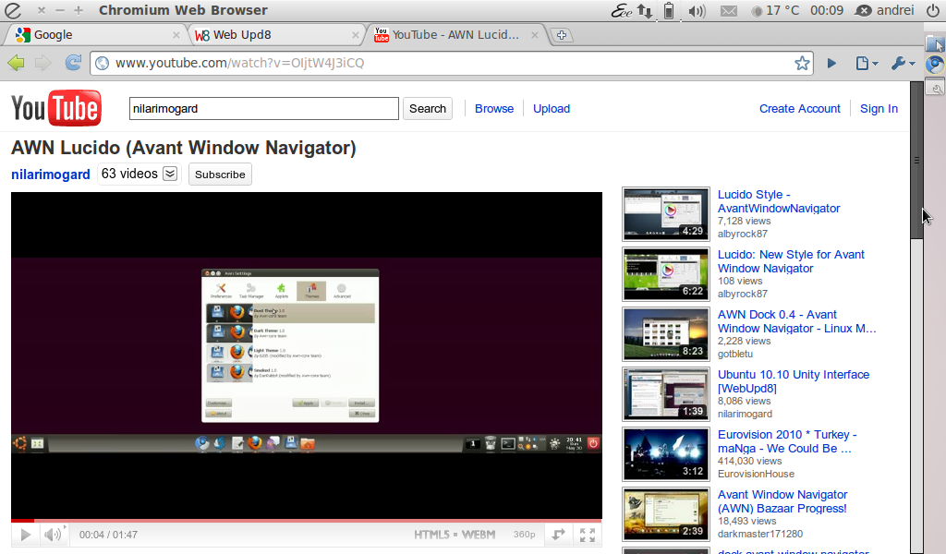
Task: Open the system volume indicator
Action: [x=697, y=10]
